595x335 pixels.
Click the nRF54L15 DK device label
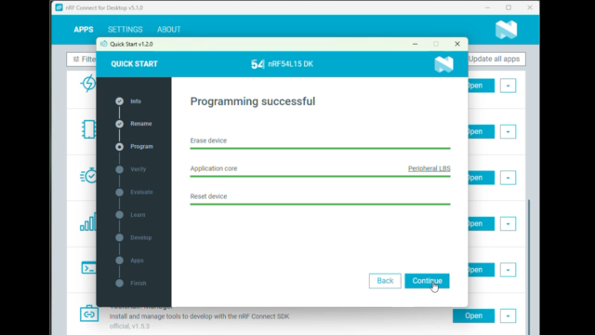(283, 64)
